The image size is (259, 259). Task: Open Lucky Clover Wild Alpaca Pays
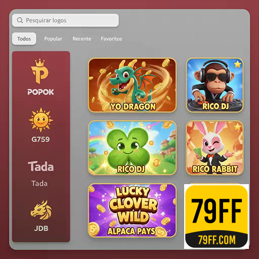point(133,210)
